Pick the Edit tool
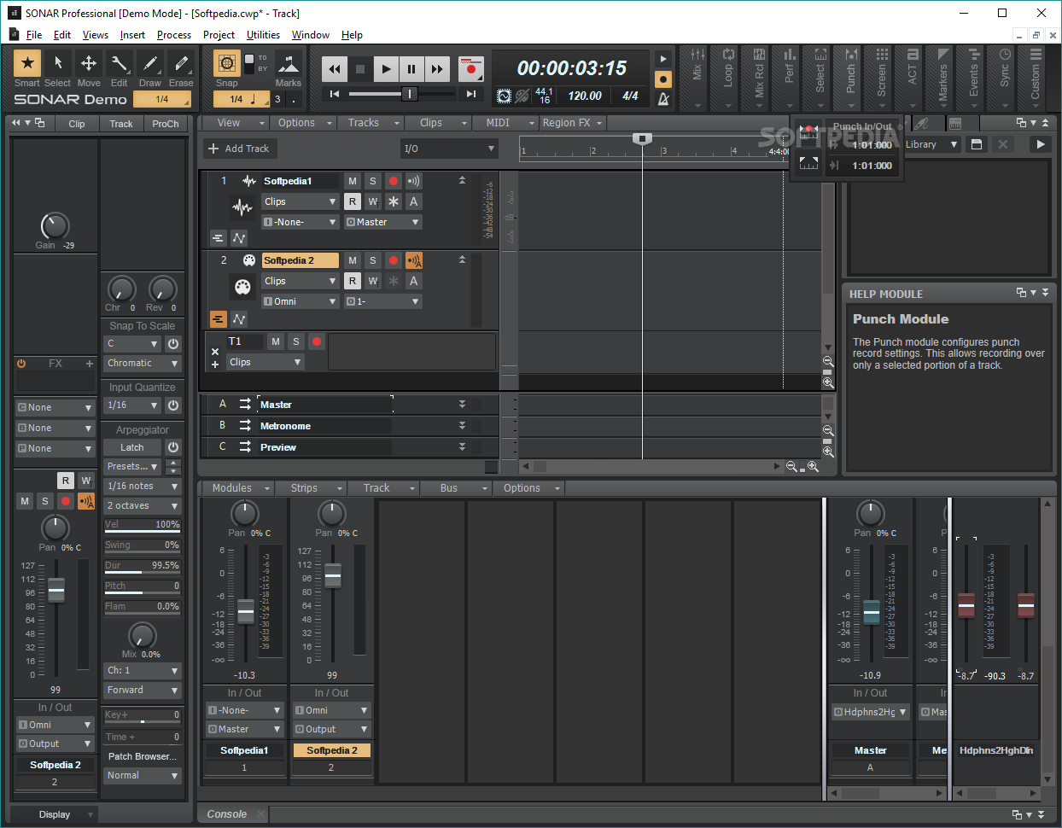This screenshot has width=1062, height=828. tap(120, 63)
